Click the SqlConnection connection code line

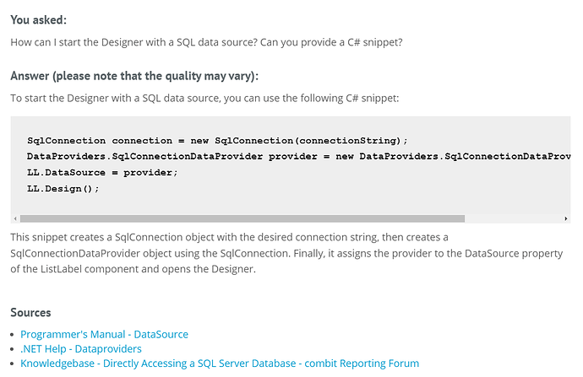[x=217, y=141]
